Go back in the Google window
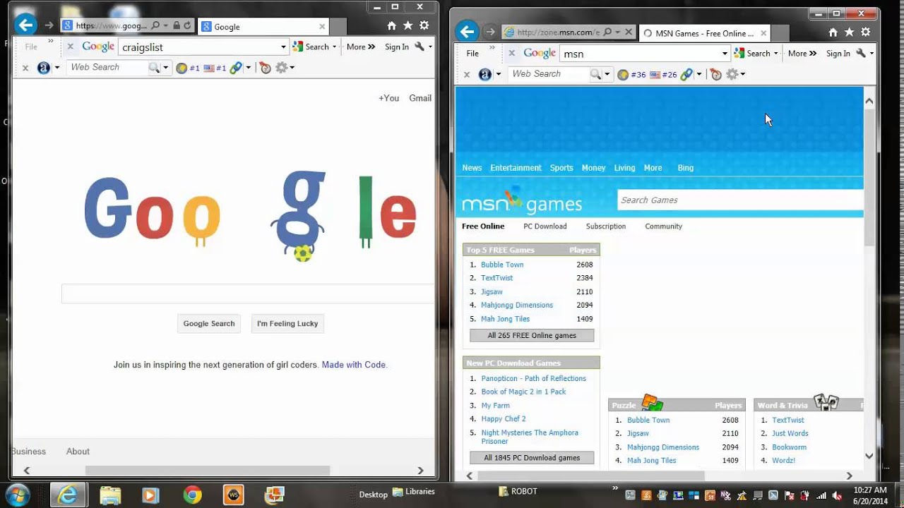Image resolution: width=904 pixels, height=508 pixels. click(x=25, y=26)
